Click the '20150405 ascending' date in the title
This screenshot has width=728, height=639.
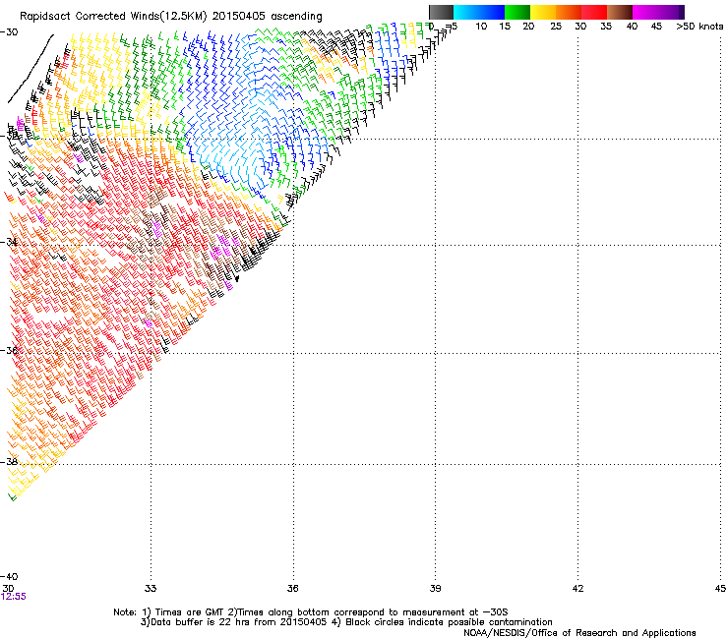(267, 17)
